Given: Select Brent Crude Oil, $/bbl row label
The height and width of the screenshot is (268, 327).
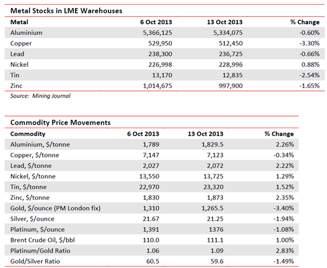Looking at the screenshot, I should pyautogui.click(x=43, y=240).
